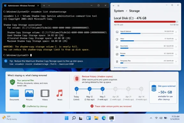Viewport: 184px width, 123px height.
Task: Click the Local Disk C: usage bar
Action: (x=146, y=22)
